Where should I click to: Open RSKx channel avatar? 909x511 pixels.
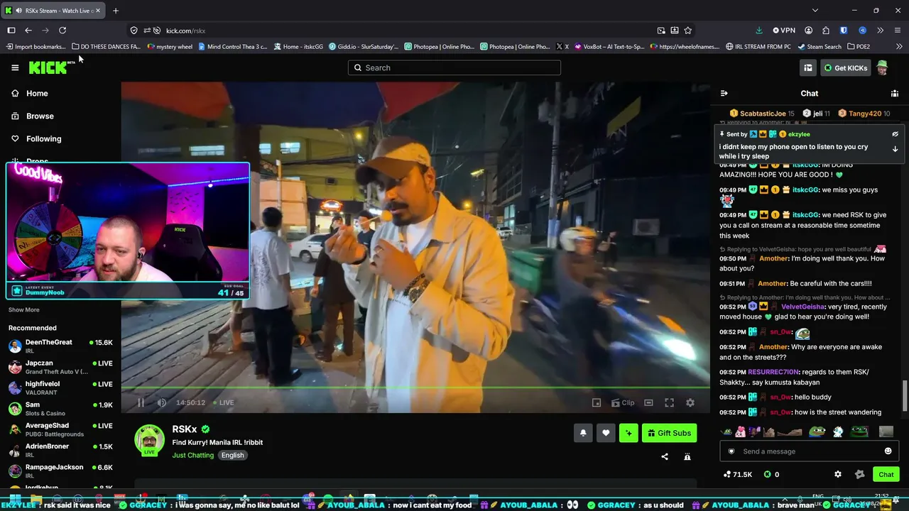(150, 439)
